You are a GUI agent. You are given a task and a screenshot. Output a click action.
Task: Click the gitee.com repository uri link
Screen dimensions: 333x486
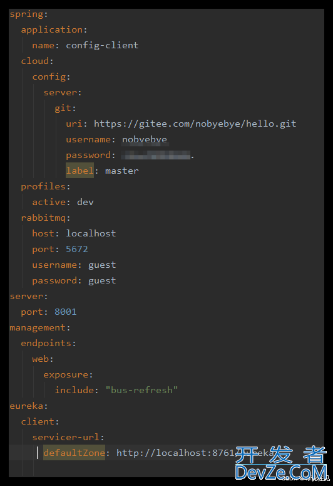(x=195, y=124)
